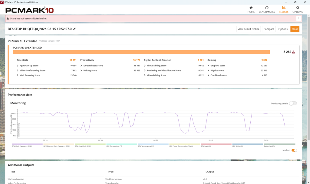Expand Web Browsing Score
Image resolution: width=310 pixels, height=184 pixels.
18,75
